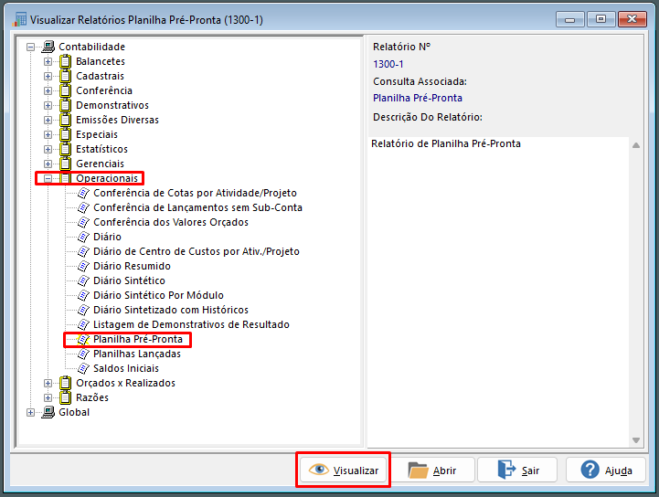Click the Sair button
Screen dimensions: 659x497
pos(517,470)
